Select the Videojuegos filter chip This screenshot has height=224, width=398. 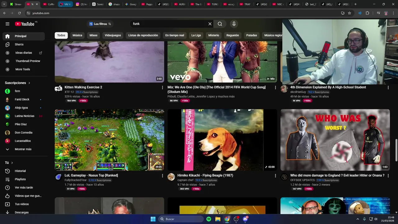click(113, 35)
